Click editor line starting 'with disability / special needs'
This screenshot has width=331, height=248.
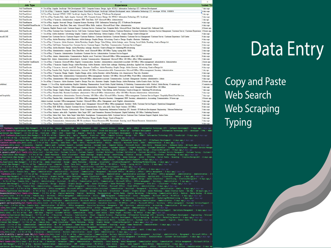click(x=106, y=234)
